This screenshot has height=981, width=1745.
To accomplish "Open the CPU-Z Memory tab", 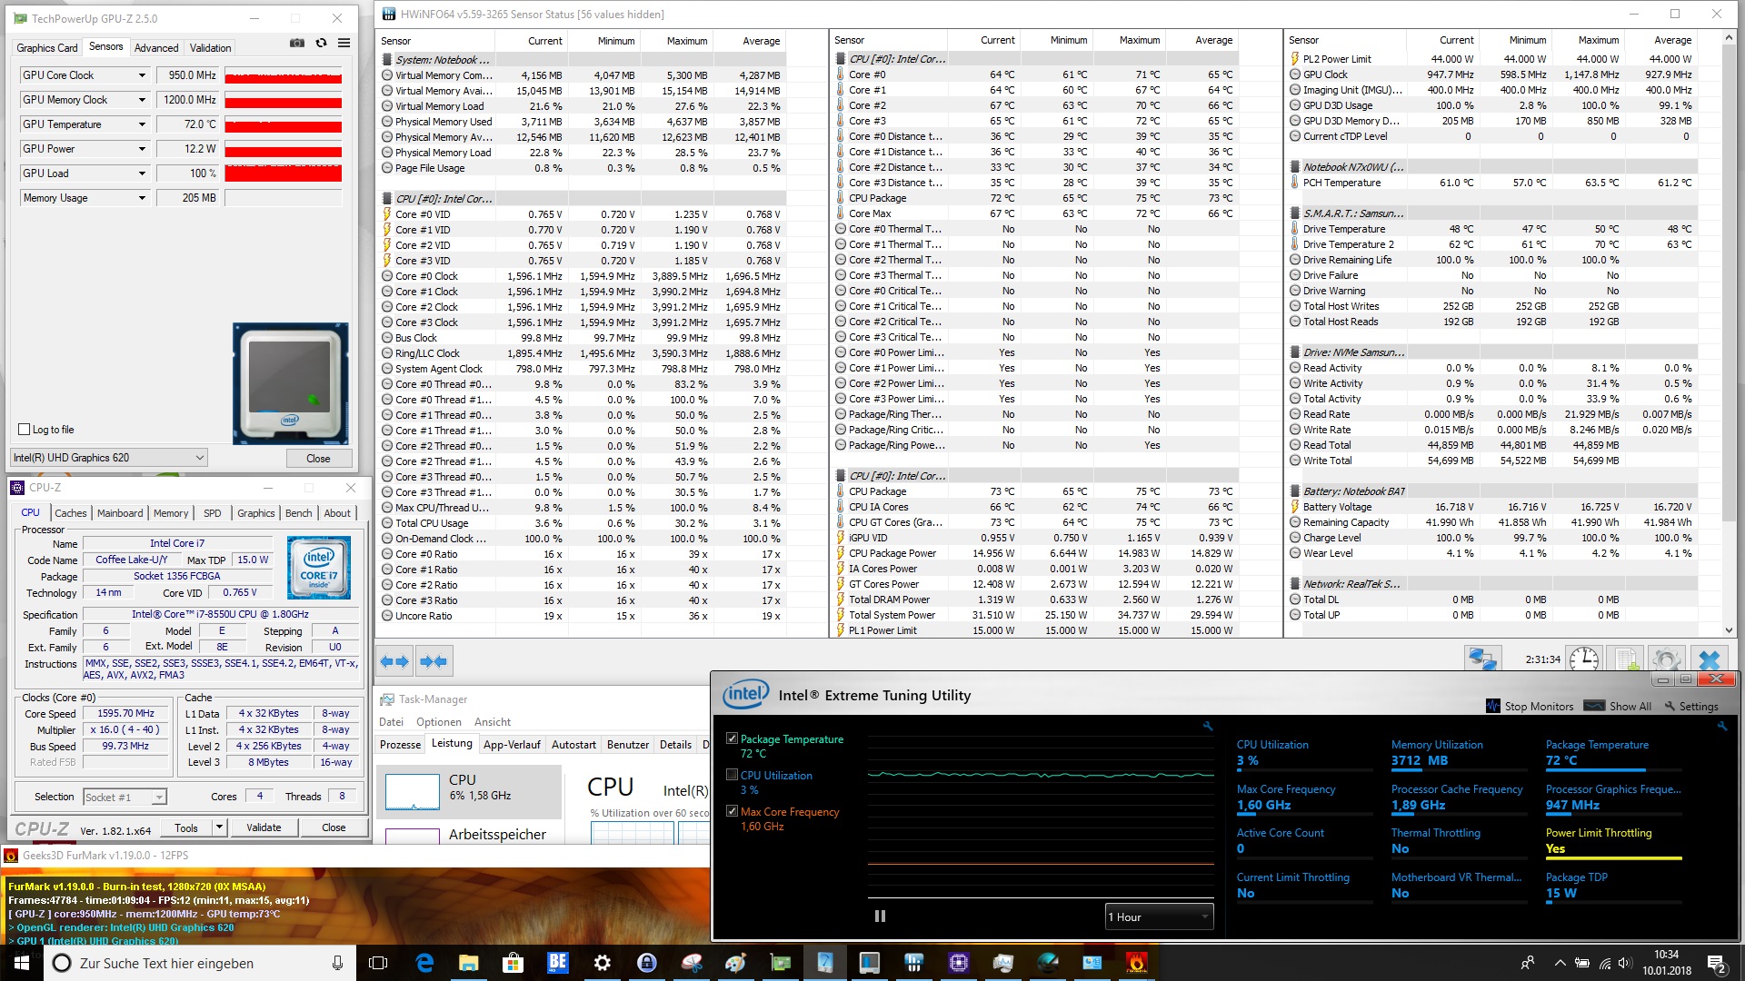I will (x=171, y=513).
